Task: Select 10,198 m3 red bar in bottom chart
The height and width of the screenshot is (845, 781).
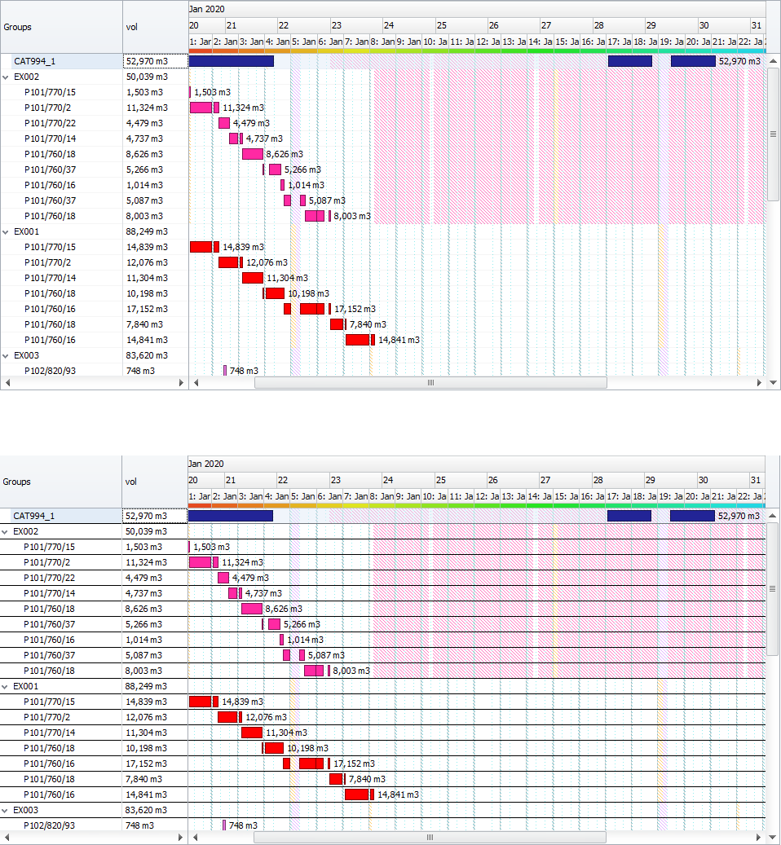Action: (x=275, y=749)
